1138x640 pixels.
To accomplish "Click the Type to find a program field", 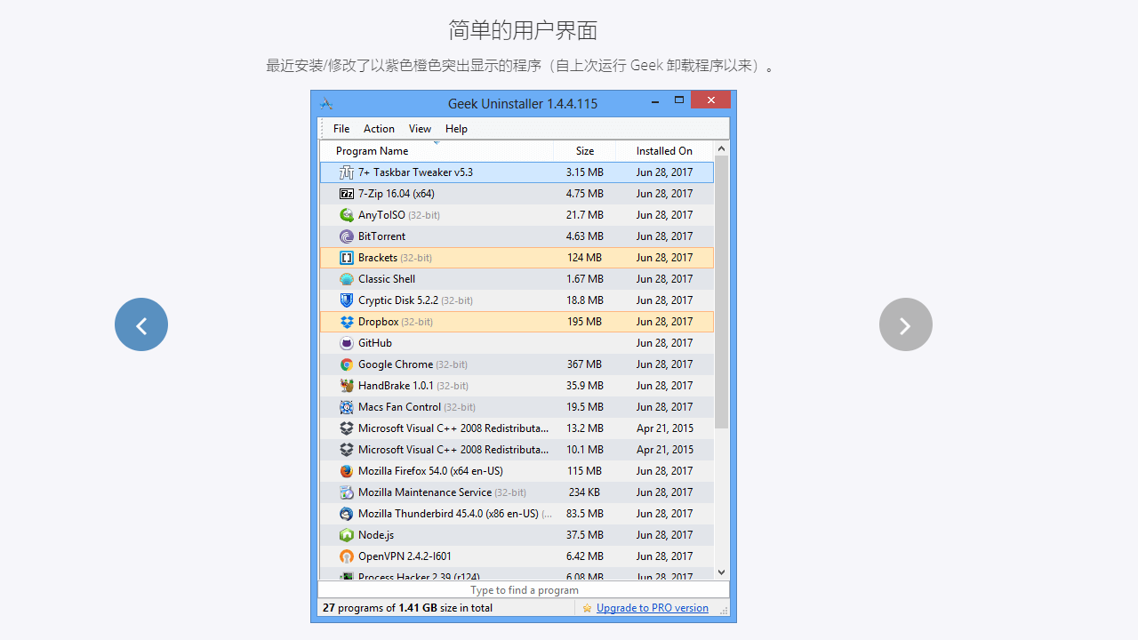I will (x=524, y=589).
